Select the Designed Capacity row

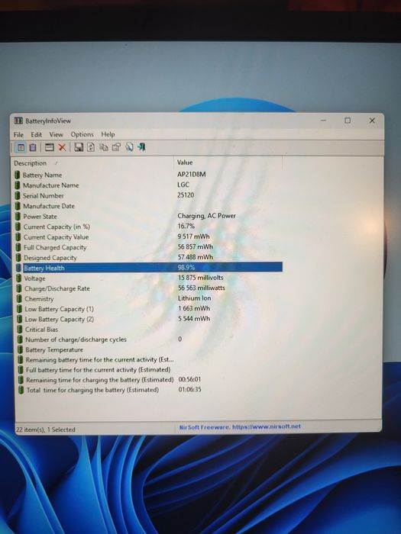click(149, 258)
